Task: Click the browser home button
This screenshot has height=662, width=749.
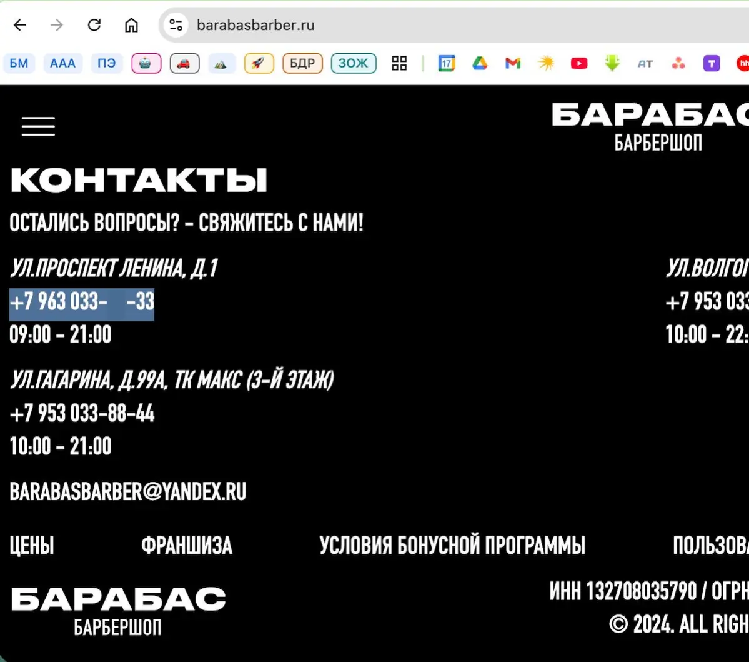Action: pos(131,25)
